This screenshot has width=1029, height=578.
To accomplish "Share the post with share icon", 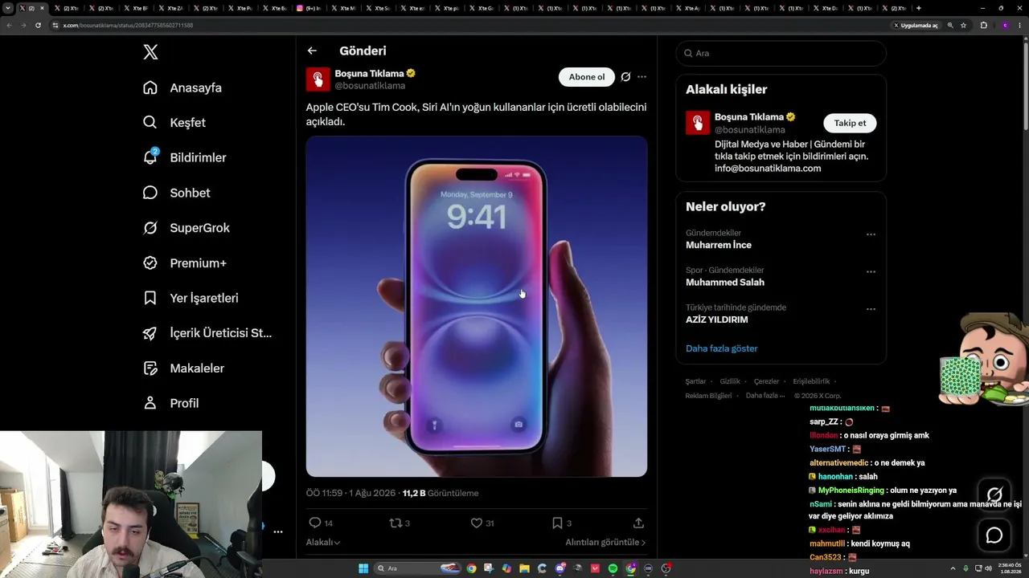I will 638,523.
